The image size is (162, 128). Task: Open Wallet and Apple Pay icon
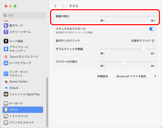[6, 94]
